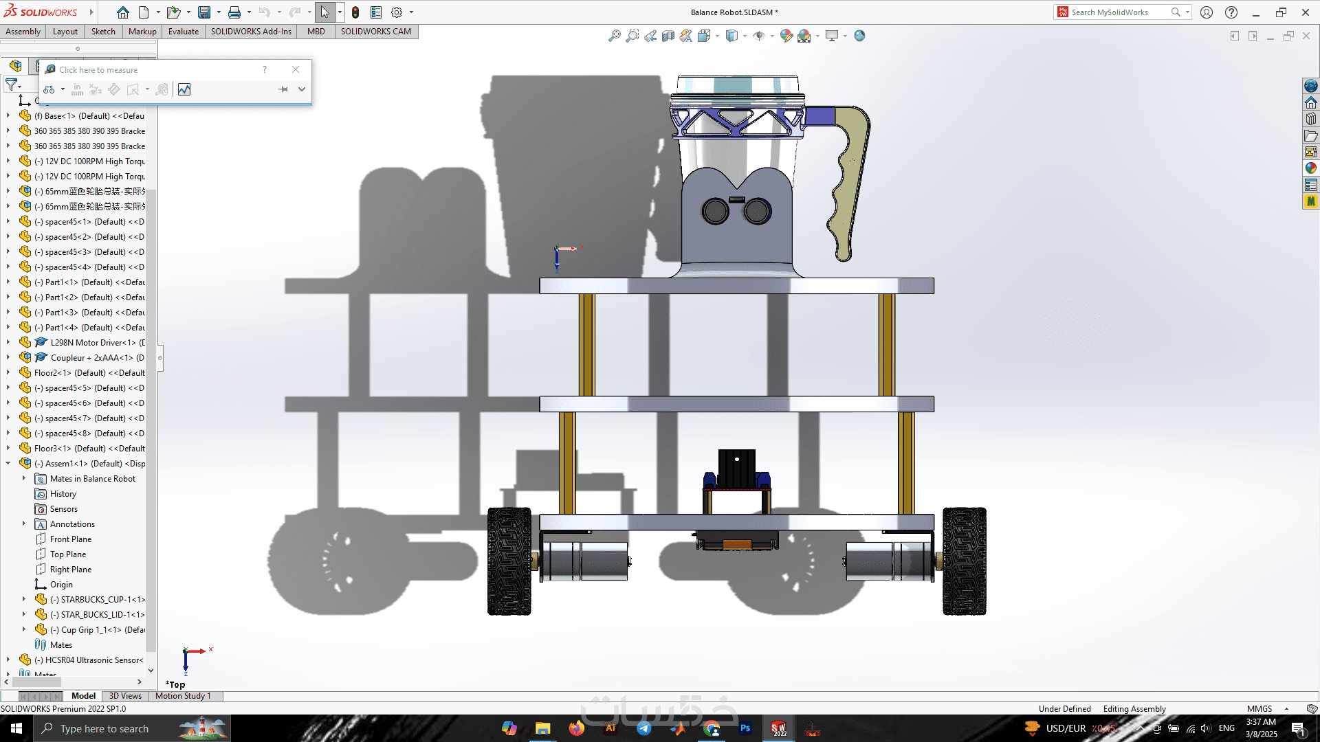Select the Front Plane tree item
Viewport: 1320px width, 742px height.
click(x=70, y=539)
